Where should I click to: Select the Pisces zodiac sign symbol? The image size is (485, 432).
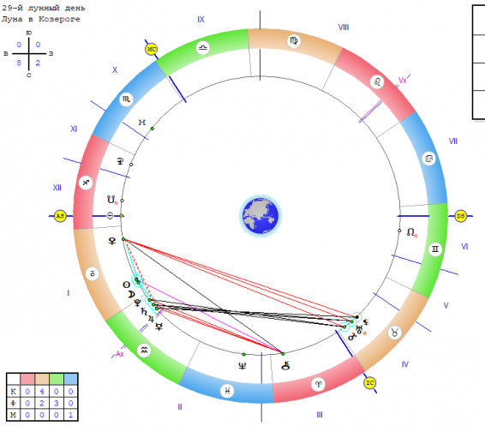click(227, 391)
